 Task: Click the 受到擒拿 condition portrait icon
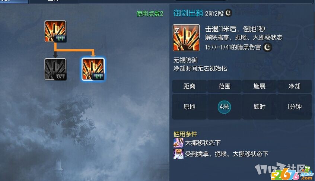[178, 154]
